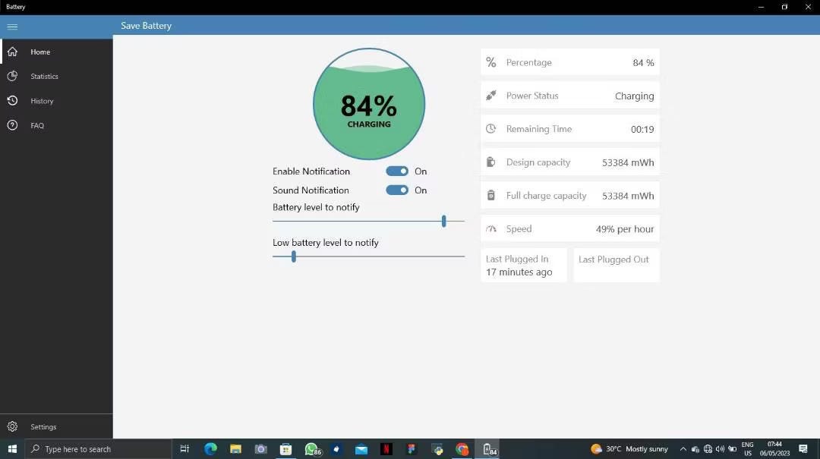This screenshot has width=820, height=459.
Task: Turn off Sound Notification
Action: (396, 190)
